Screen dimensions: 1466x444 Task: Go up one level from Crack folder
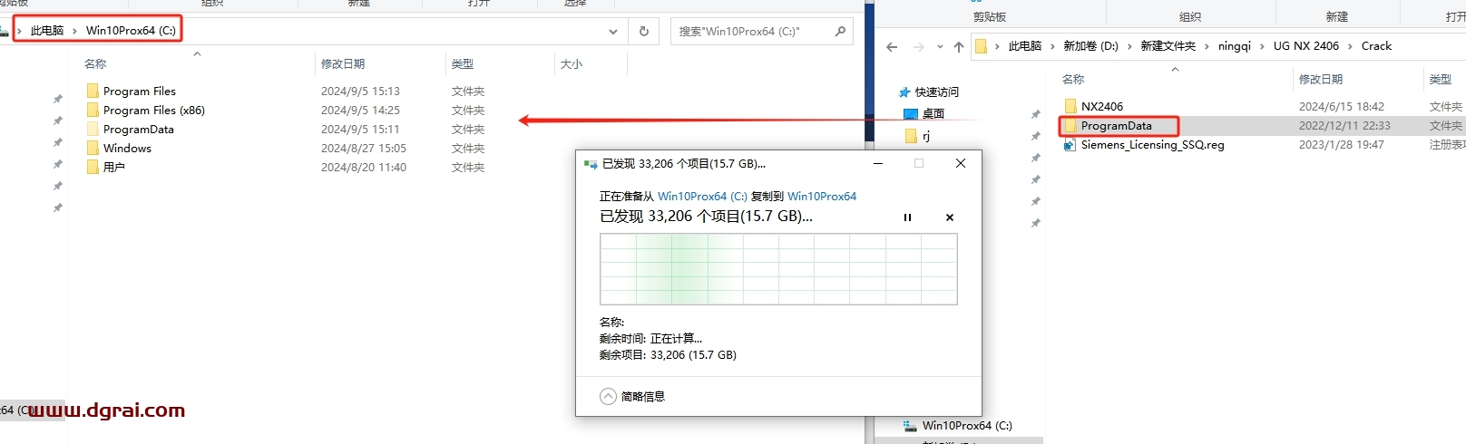point(958,46)
